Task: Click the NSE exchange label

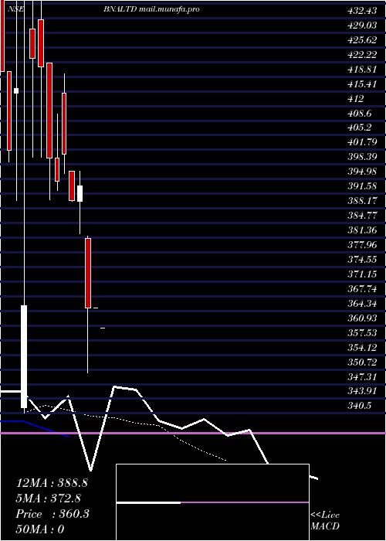Action: [x=16, y=9]
